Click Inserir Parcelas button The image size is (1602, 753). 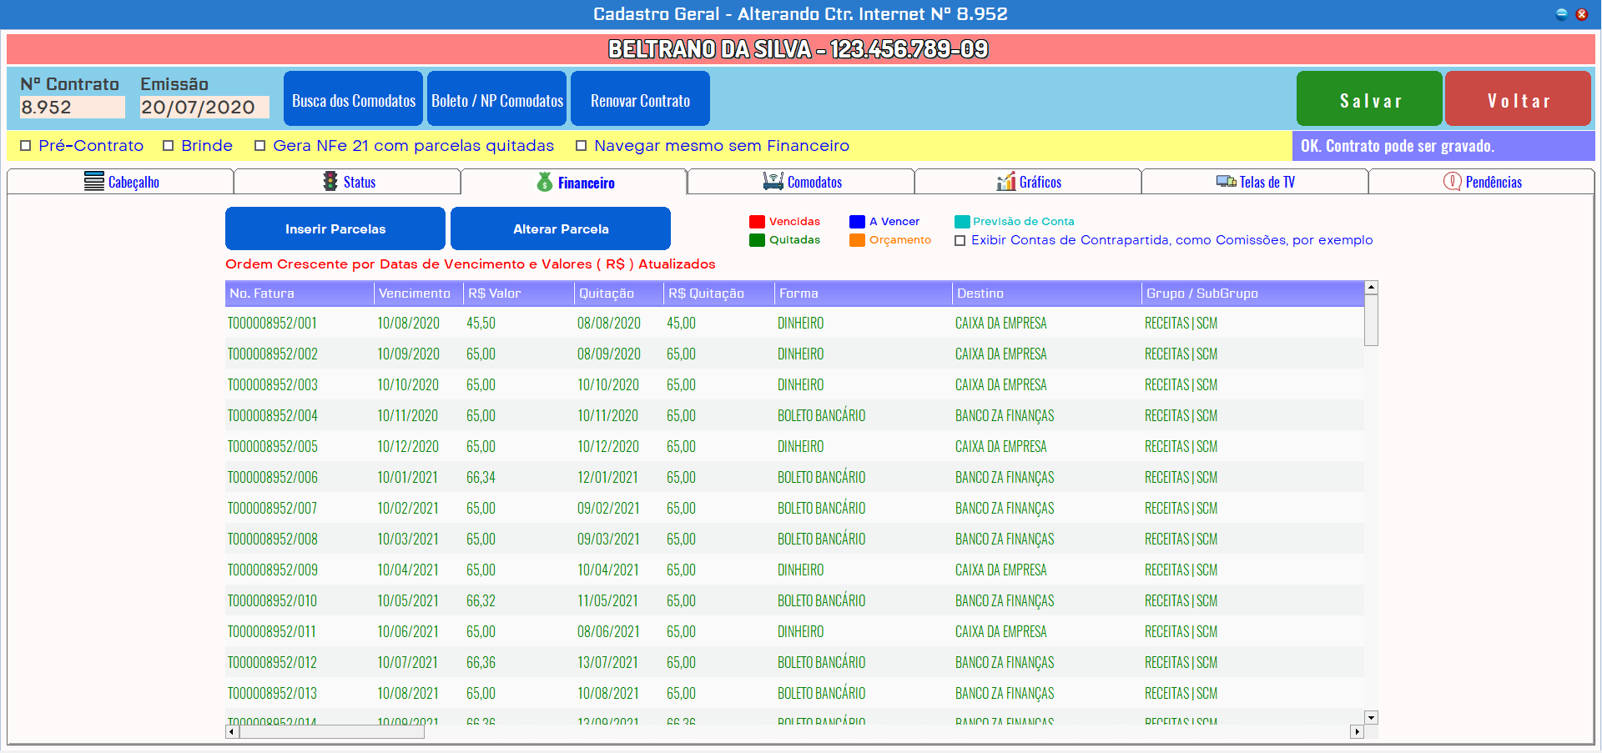point(335,228)
